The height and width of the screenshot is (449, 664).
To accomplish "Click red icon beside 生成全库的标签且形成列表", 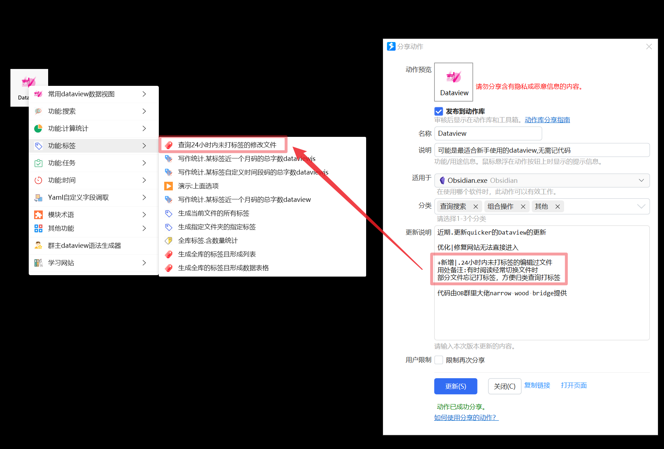I will [169, 254].
